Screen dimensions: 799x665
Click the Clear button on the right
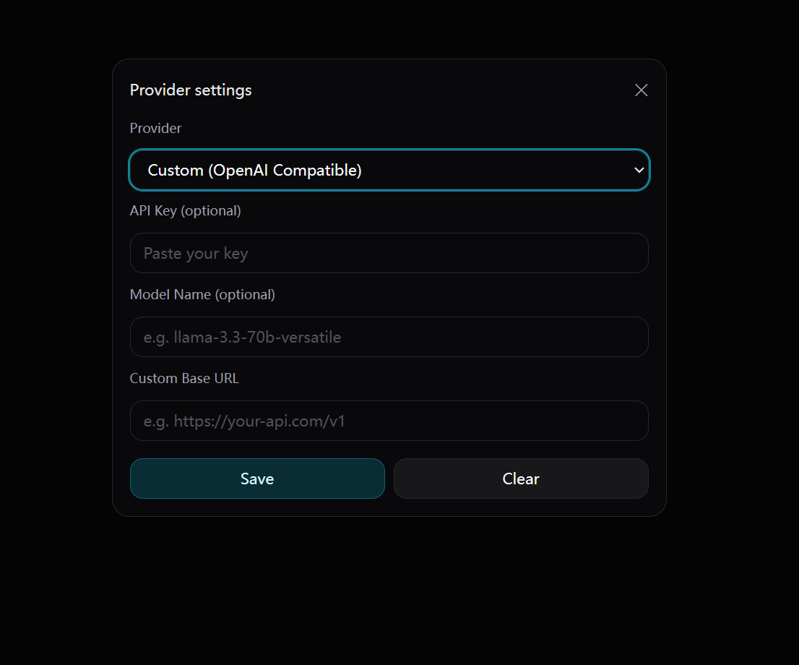pyautogui.click(x=520, y=479)
